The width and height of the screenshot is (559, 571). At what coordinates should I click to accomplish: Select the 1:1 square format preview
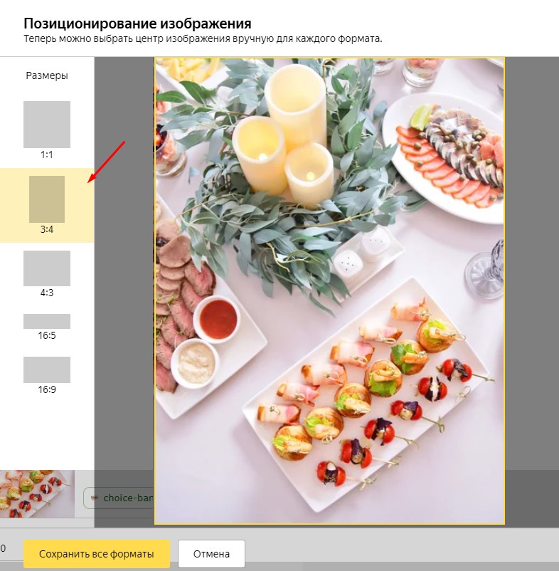coord(47,125)
